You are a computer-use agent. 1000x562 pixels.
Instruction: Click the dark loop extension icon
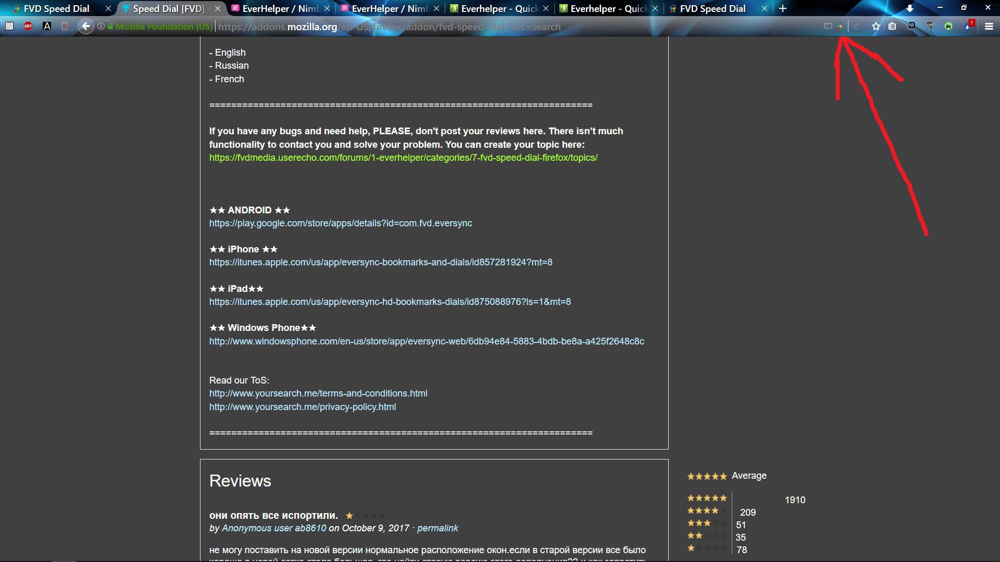(911, 26)
